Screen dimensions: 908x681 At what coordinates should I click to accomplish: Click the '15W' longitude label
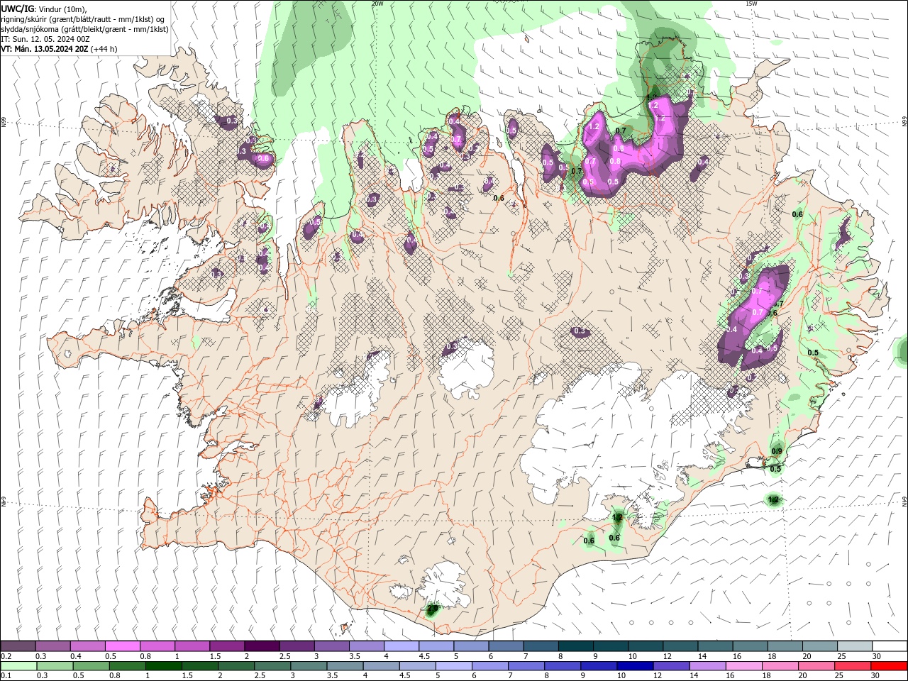(x=751, y=4)
